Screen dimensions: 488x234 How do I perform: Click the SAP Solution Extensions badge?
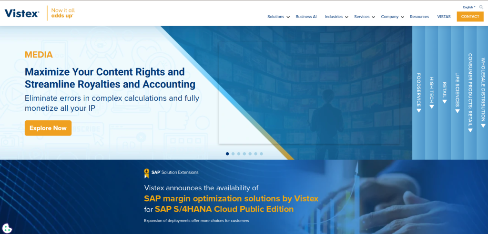(171, 173)
